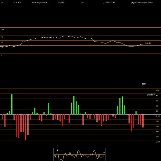
Task: Click the MR label above the bar chart
Action: [x=144, y=84]
